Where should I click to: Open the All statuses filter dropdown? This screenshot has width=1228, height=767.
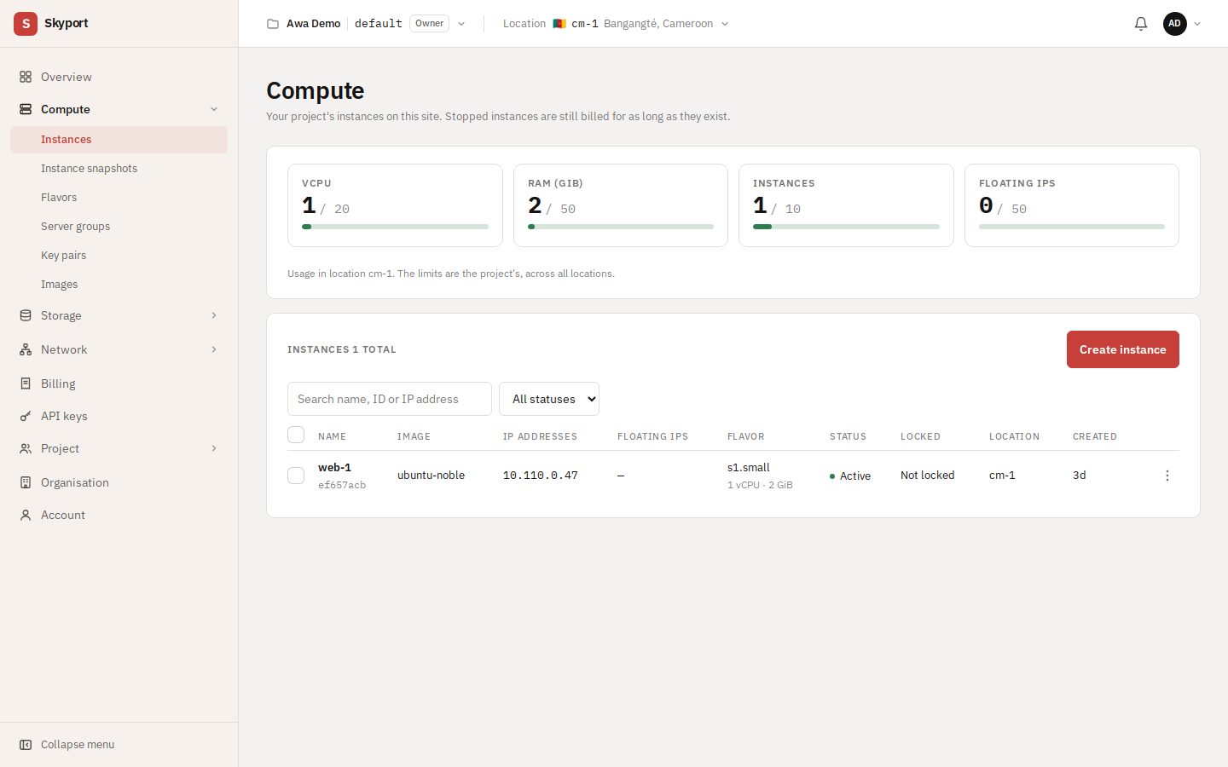point(549,399)
